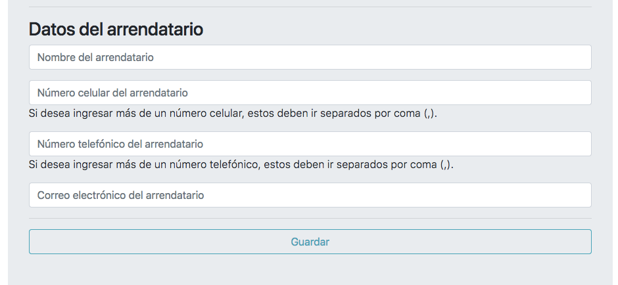Click the "Correo electrónico del arrendatario" field

(310, 195)
